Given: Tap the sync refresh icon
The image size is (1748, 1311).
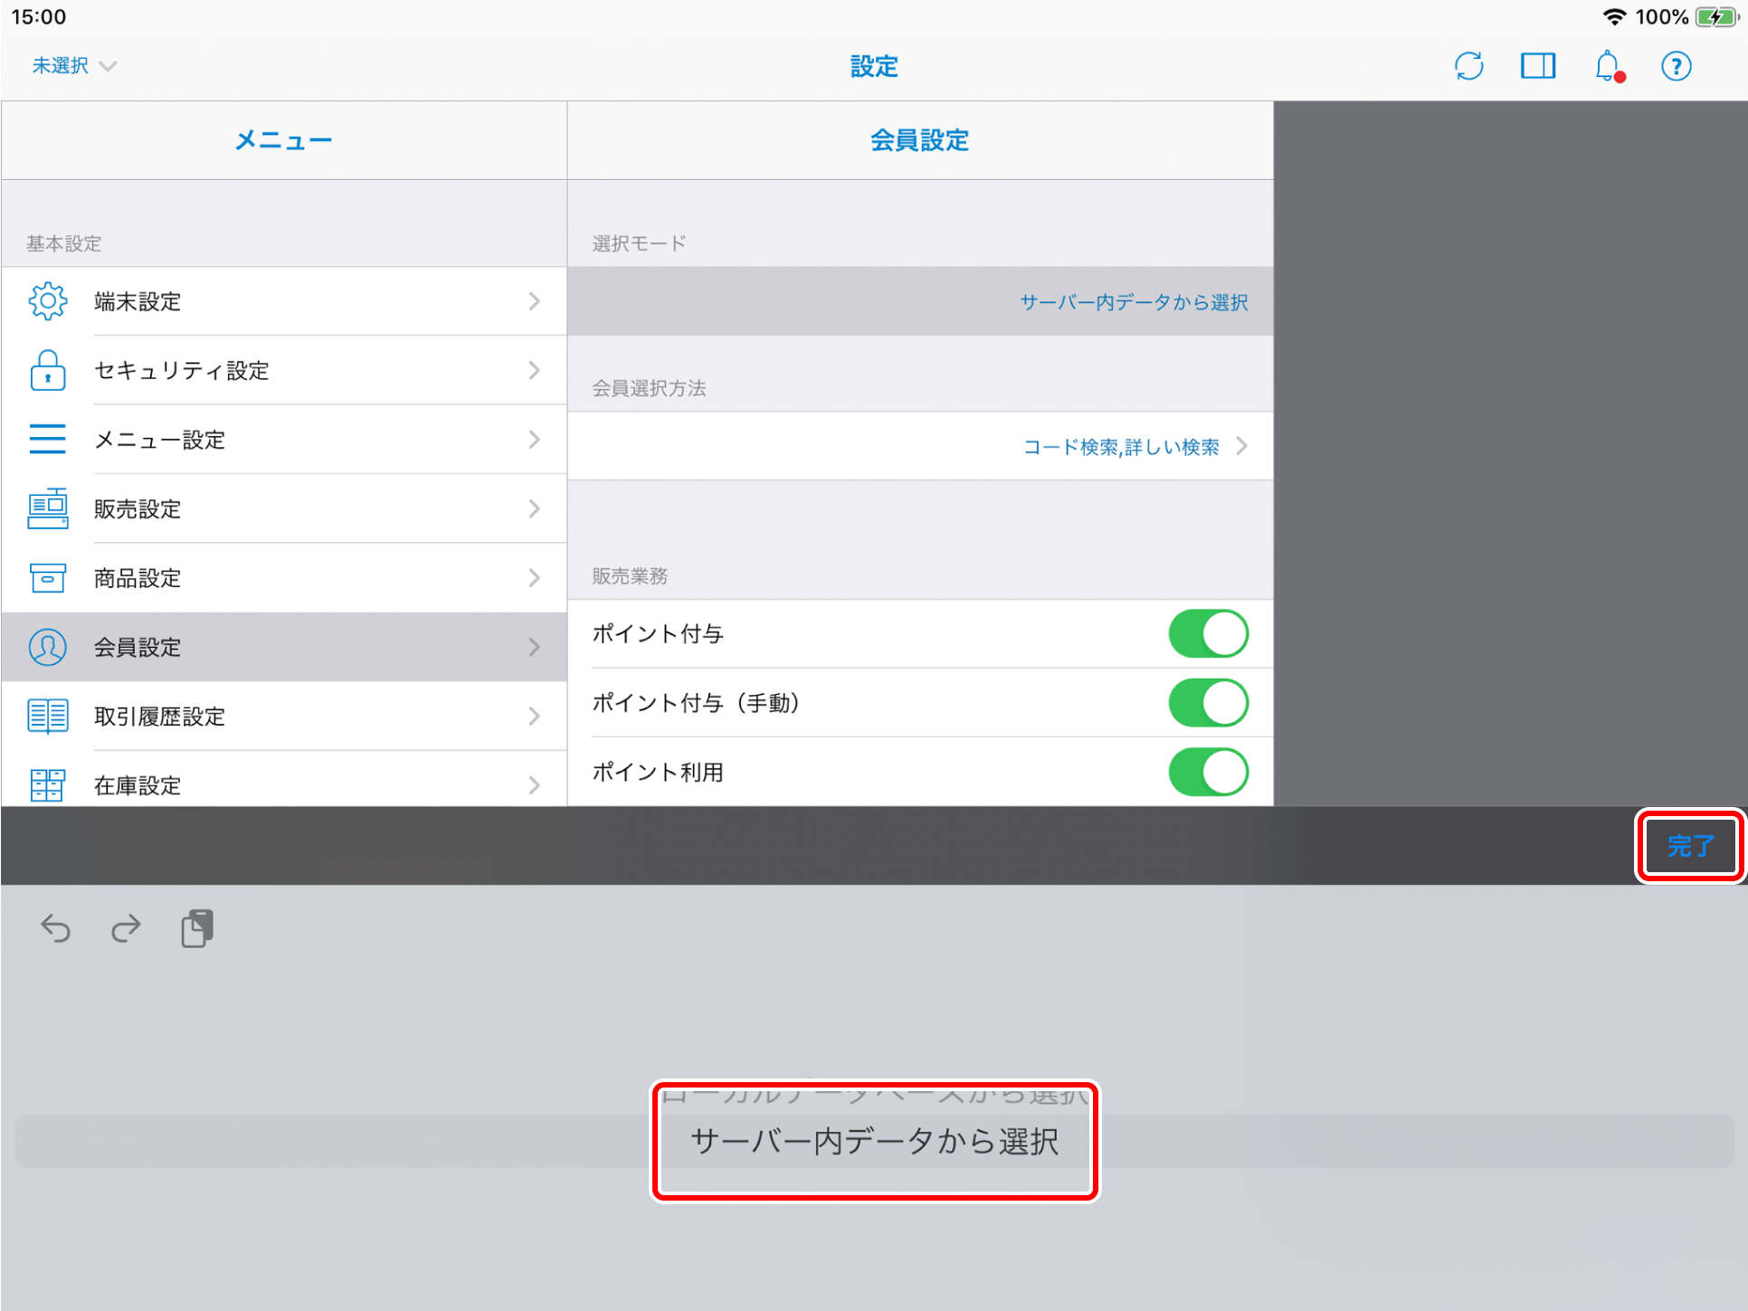Looking at the screenshot, I should pyautogui.click(x=1468, y=66).
